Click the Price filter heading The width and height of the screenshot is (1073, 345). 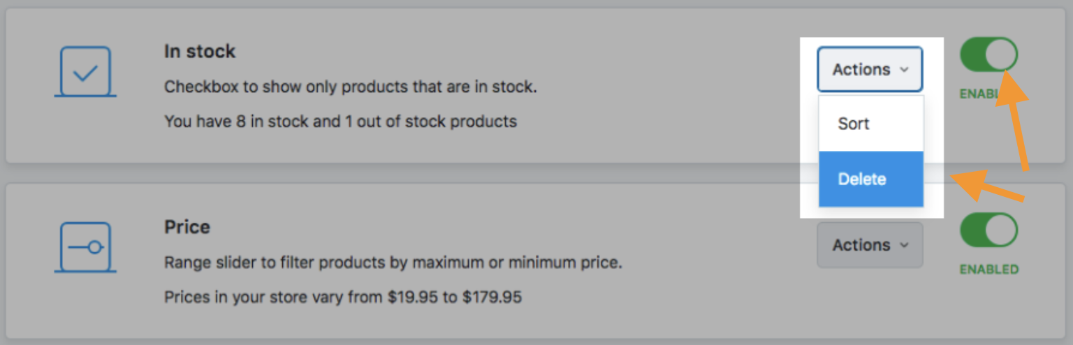pos(187,227)
